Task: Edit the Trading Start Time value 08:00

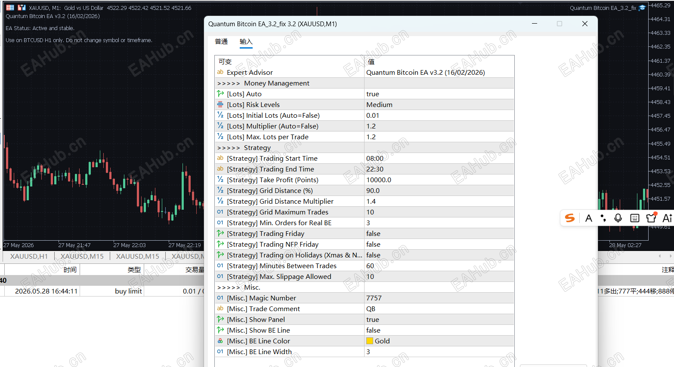Action: [x=439, y=158]
